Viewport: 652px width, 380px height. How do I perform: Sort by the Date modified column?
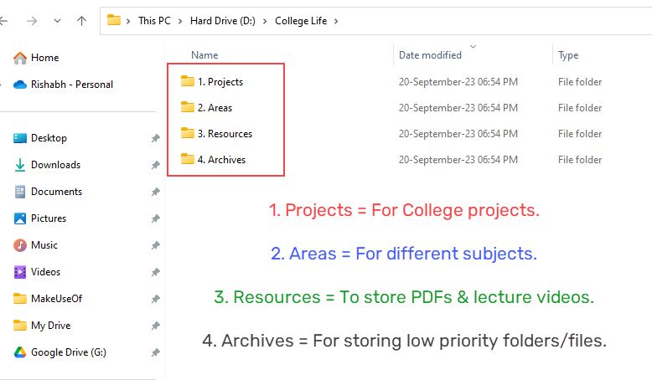coord(430,55)
